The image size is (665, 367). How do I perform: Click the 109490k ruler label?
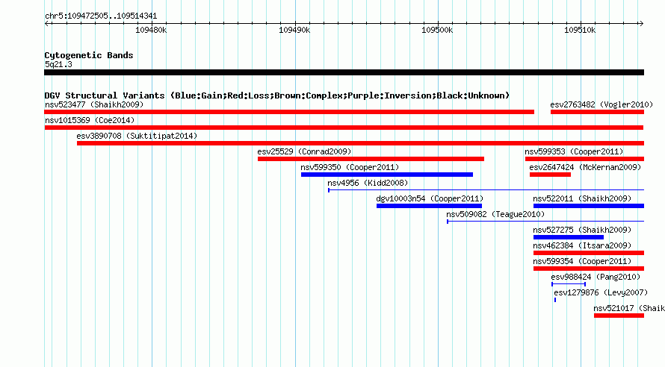point(294,30)
